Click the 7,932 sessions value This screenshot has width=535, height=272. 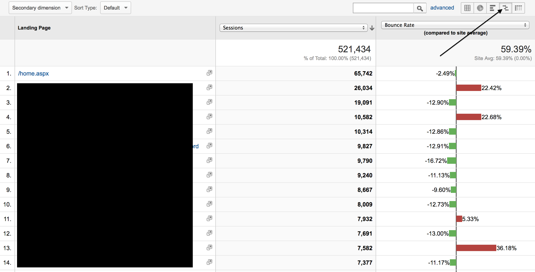pyautogui.click(x=365, y=219)
